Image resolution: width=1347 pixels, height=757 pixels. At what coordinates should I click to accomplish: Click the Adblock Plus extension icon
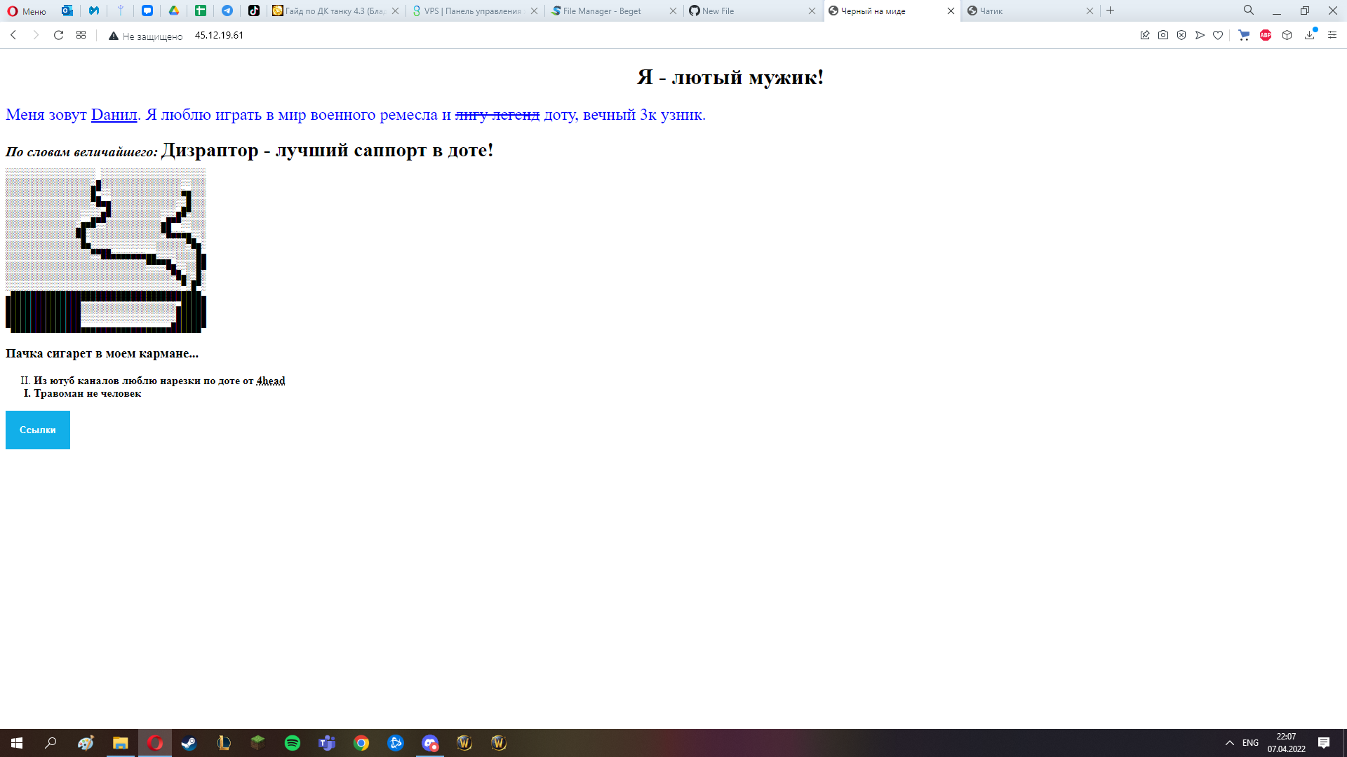1266,35
